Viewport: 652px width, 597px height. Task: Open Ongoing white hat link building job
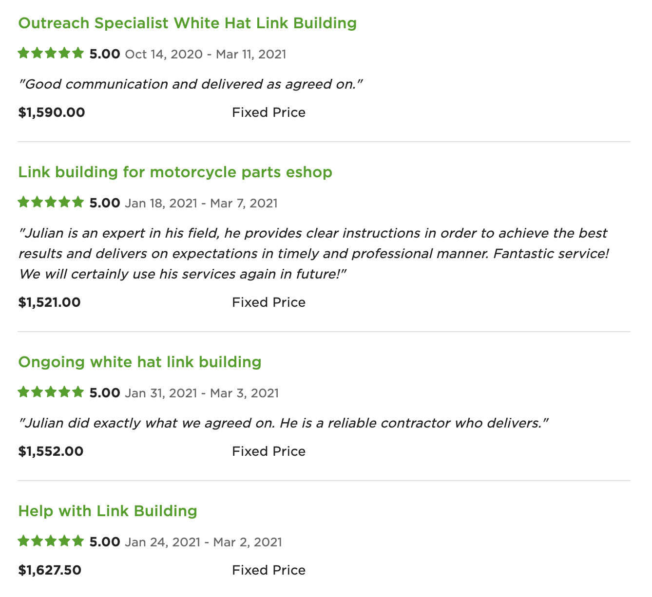tap(140, 362)
